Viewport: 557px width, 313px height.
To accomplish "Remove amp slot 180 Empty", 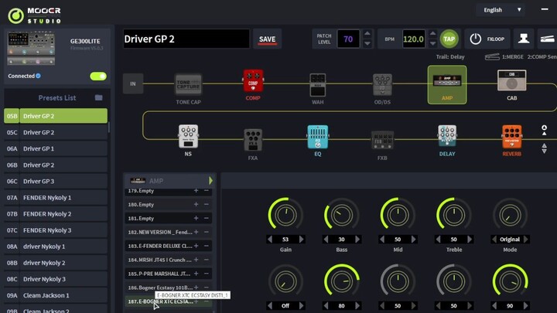I will pyautogui.click(x=206, y=204).
